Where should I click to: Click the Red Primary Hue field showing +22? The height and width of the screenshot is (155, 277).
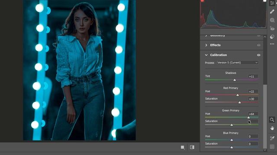pyautogui.click(x=253, y=91)
